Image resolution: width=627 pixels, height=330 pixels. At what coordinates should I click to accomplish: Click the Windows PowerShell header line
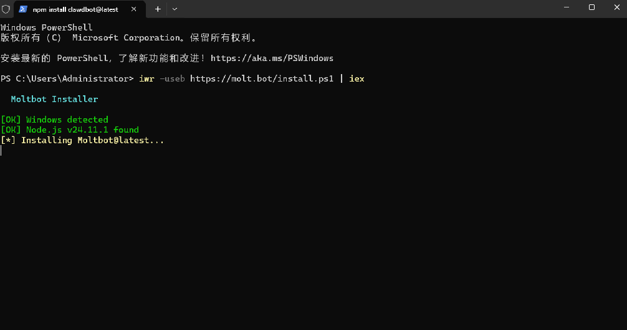47,27
